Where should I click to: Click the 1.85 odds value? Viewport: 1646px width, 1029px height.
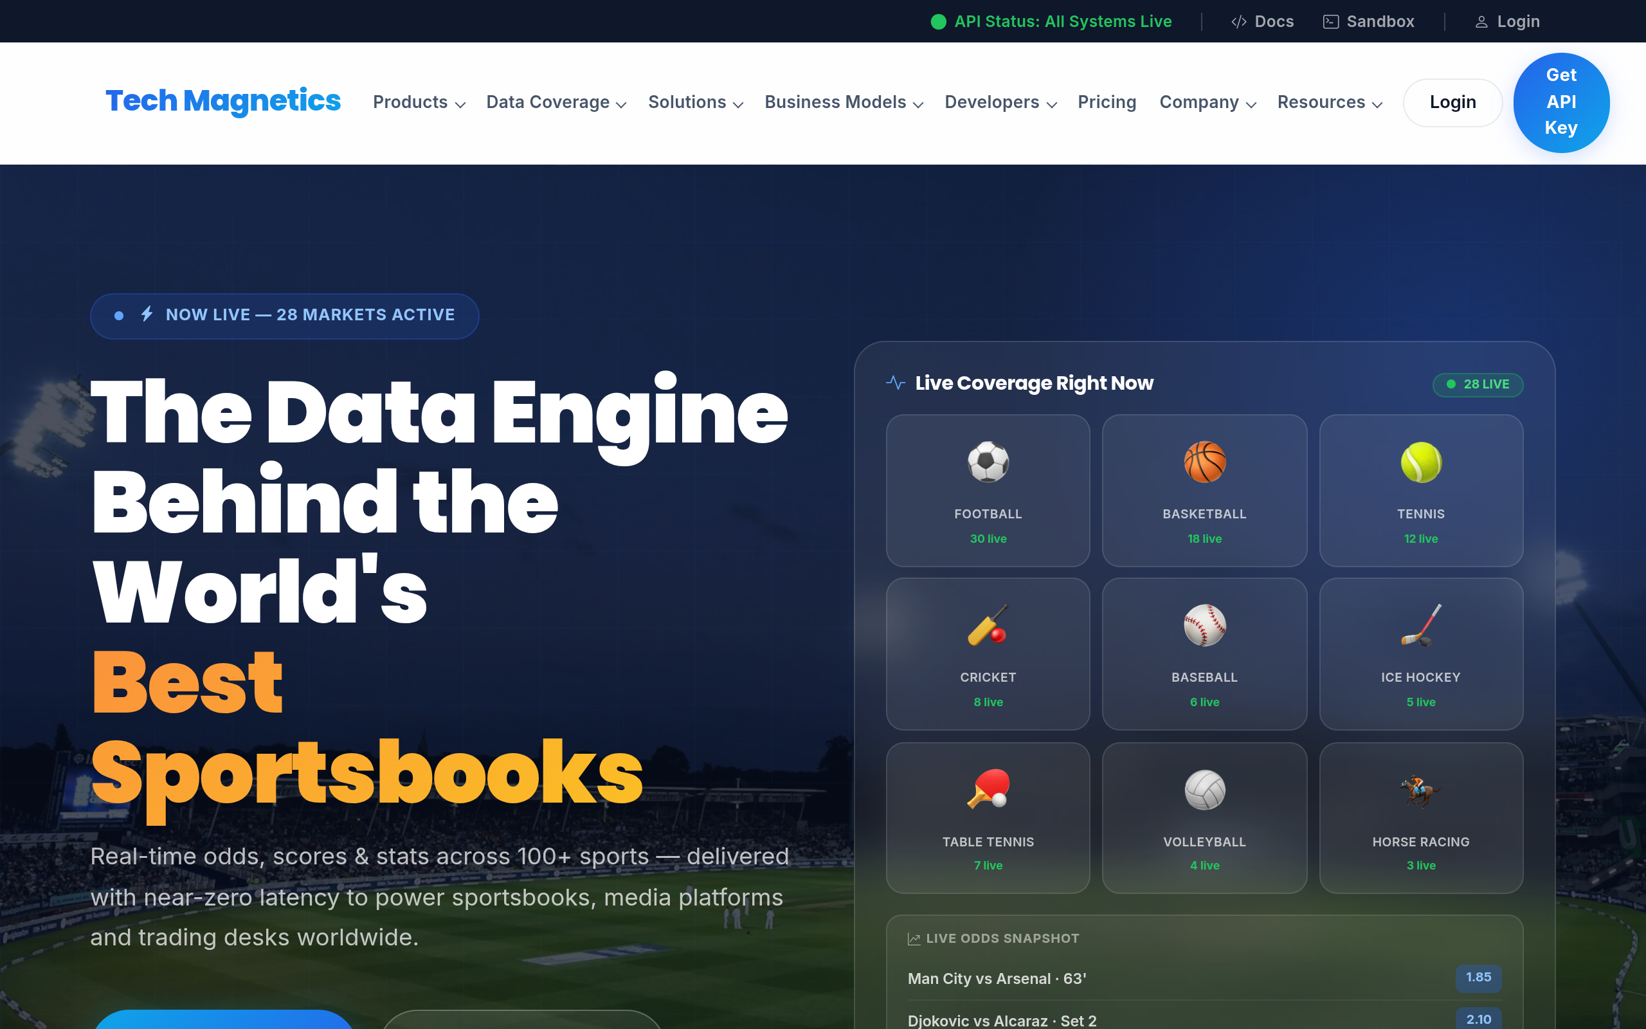click(1478, 978)
